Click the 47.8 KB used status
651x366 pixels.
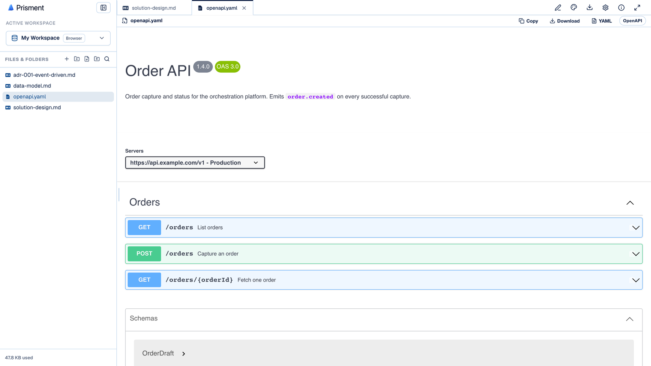19,358
